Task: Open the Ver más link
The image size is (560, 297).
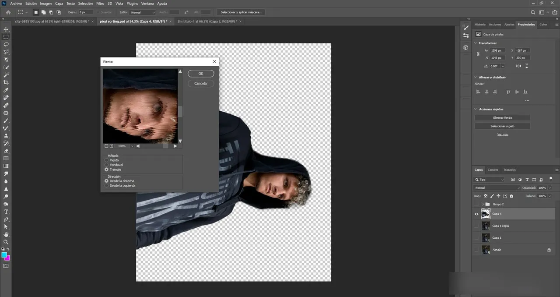Action: pyautogui.click(x=502, y=134)
